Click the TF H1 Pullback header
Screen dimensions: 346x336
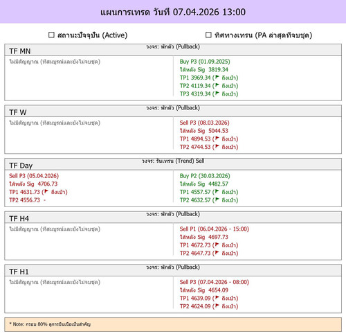click(x=173, y=270)
